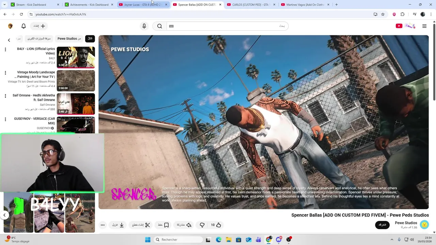Open a new browser tab
The width and height of the screenshot is (436, 245).
pyautogui.click(x=337, y=5)
